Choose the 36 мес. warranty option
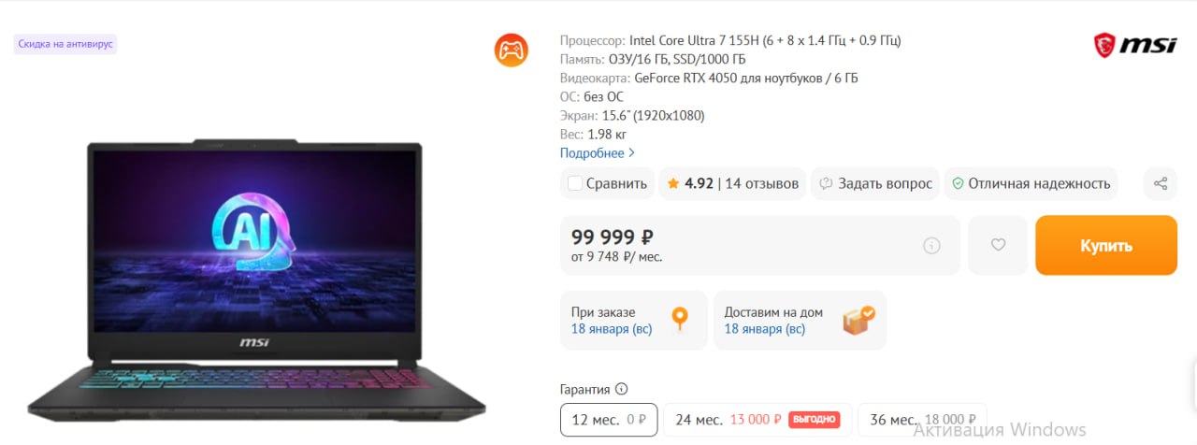Viewport: 1197px width, 445px height. [x=922, y=420]
